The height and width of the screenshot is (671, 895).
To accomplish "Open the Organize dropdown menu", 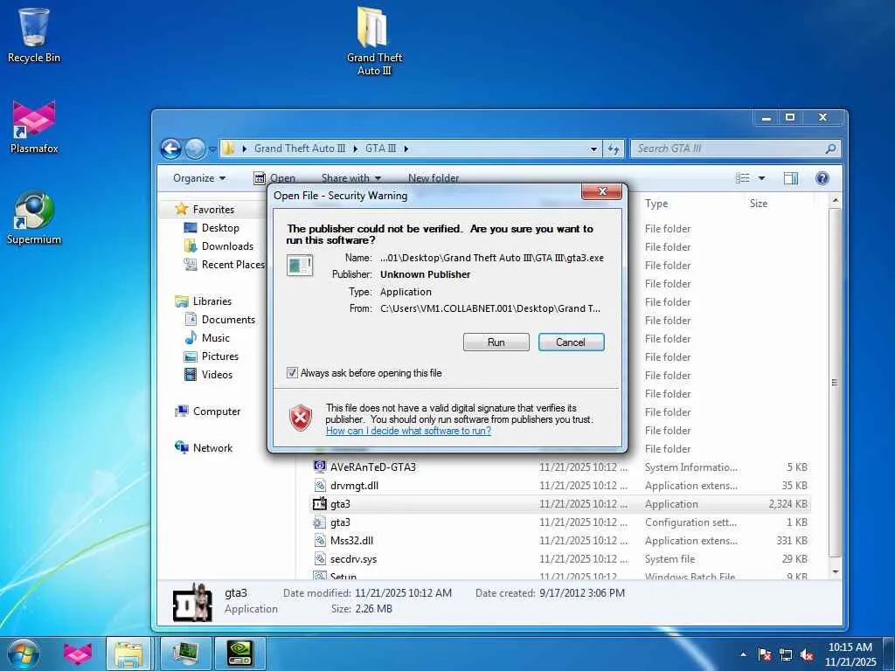I will [x=199, y=178].
